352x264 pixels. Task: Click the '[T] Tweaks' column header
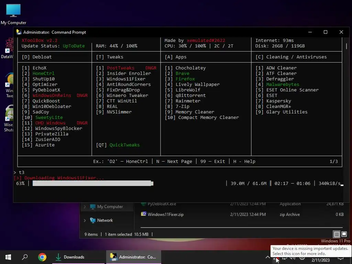click(110, 57)
